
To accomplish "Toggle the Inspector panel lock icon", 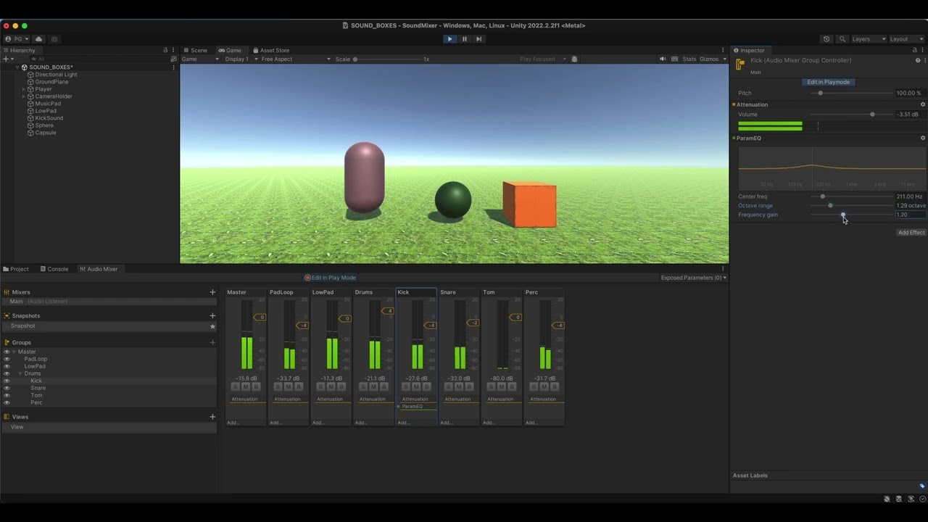I will click(x=916, y=51).
